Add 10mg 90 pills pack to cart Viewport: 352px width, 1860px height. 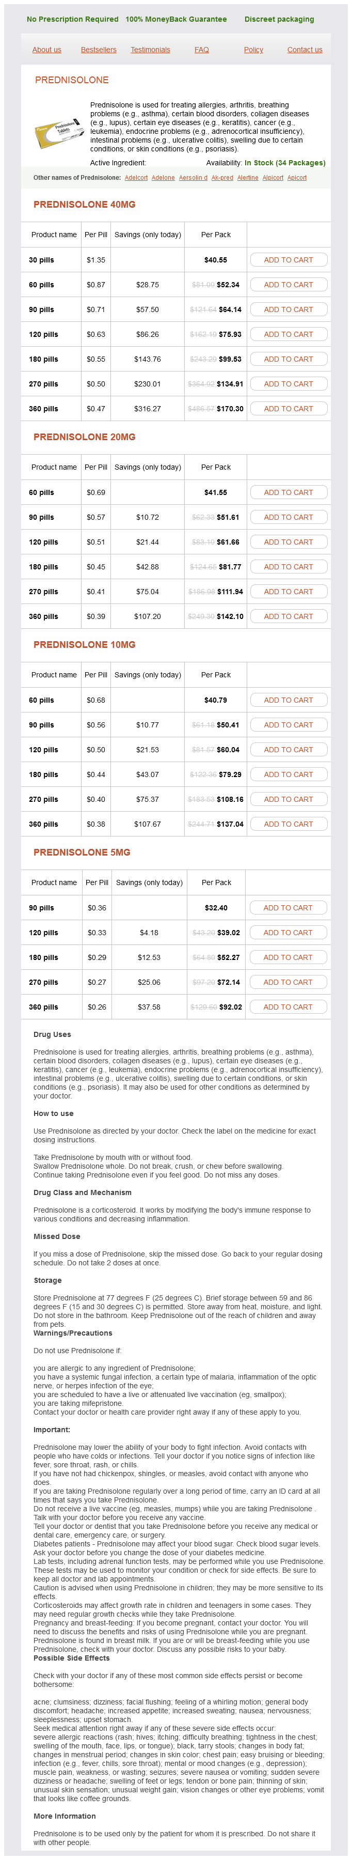pos(289,725)
